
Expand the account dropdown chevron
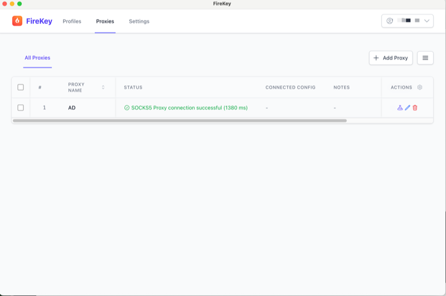[427, 21]
